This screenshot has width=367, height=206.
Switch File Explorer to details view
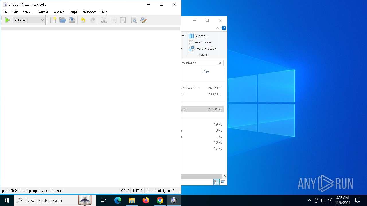[216, 182]
